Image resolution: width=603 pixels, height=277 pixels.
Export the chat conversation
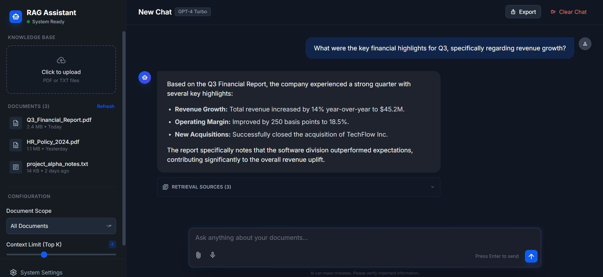pyautogui.click(x=523, y=12)
